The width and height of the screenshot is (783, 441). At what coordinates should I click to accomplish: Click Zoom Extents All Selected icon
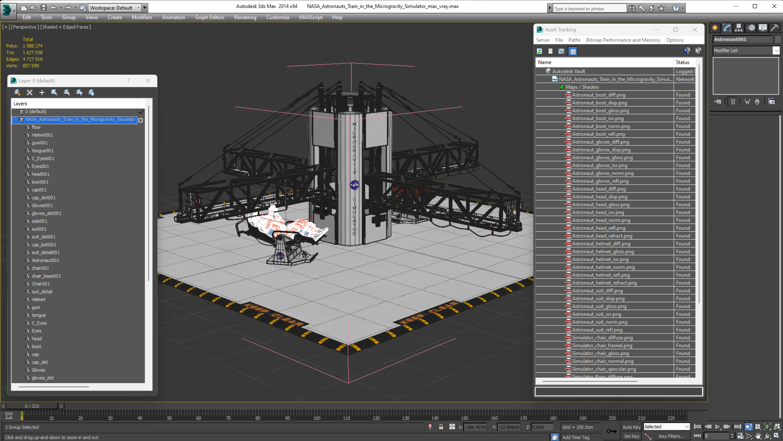coord(777,427)
